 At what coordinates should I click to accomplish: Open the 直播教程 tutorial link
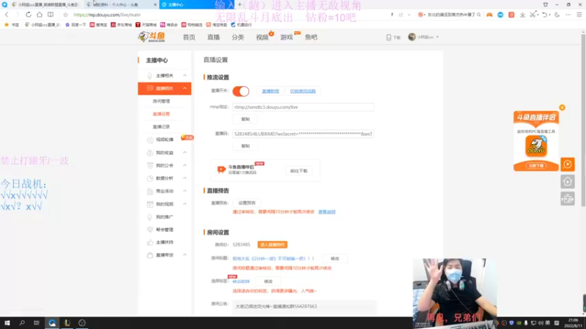(270, 91)
